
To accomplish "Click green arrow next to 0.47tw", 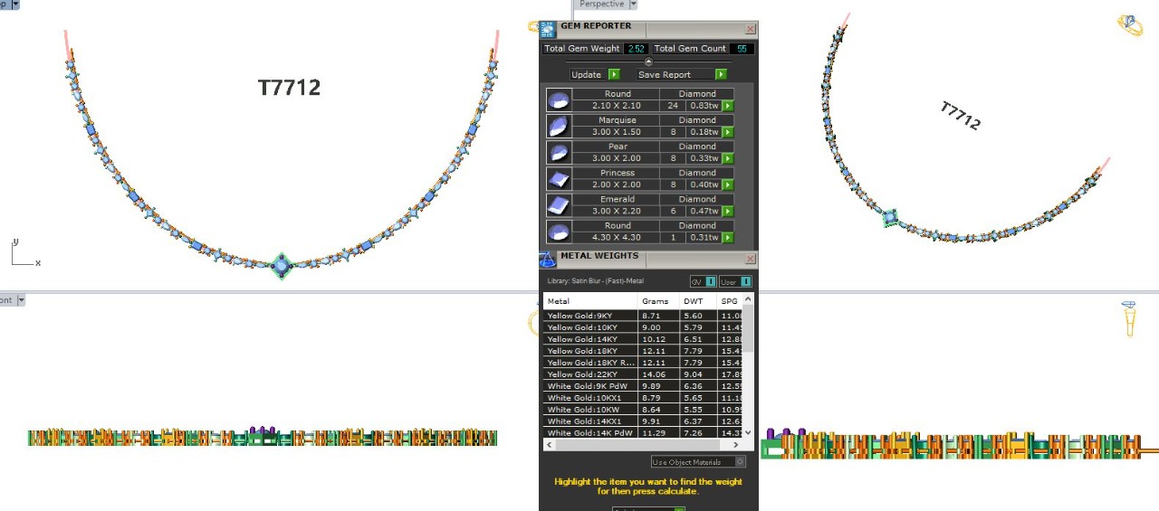I will (x=727, y=211).
